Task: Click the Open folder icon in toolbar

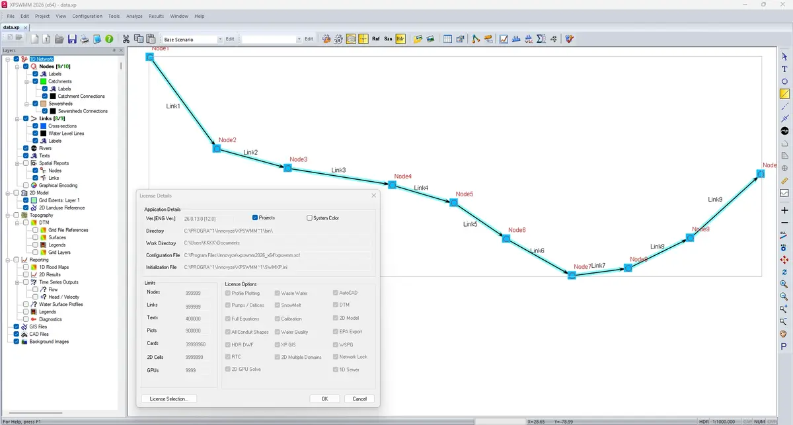Action: pyautogui.click(x=59, y=39)
